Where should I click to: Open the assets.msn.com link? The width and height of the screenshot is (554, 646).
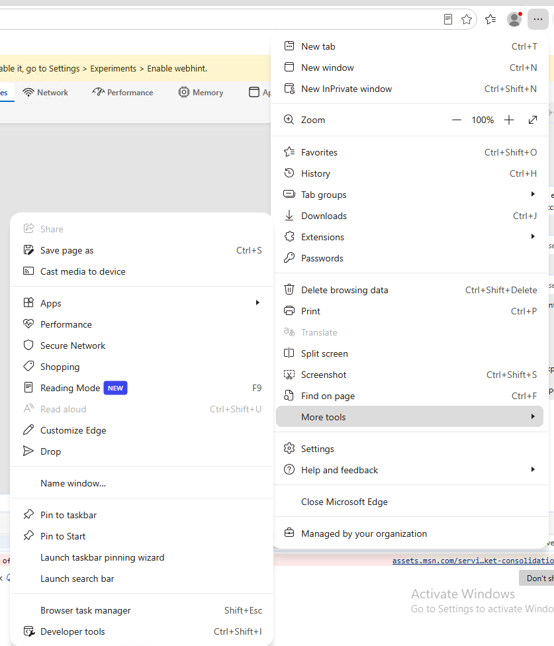coord(473,561)
